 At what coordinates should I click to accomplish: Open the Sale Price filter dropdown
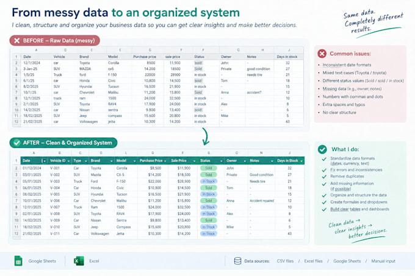[194, 161]
